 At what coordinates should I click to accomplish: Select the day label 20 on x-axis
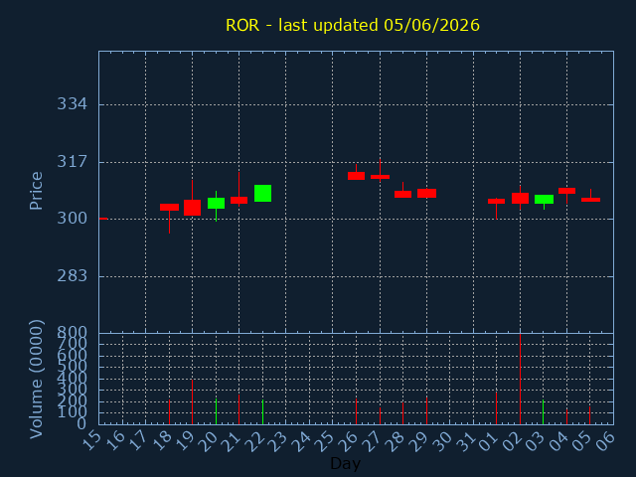[209, 441]
